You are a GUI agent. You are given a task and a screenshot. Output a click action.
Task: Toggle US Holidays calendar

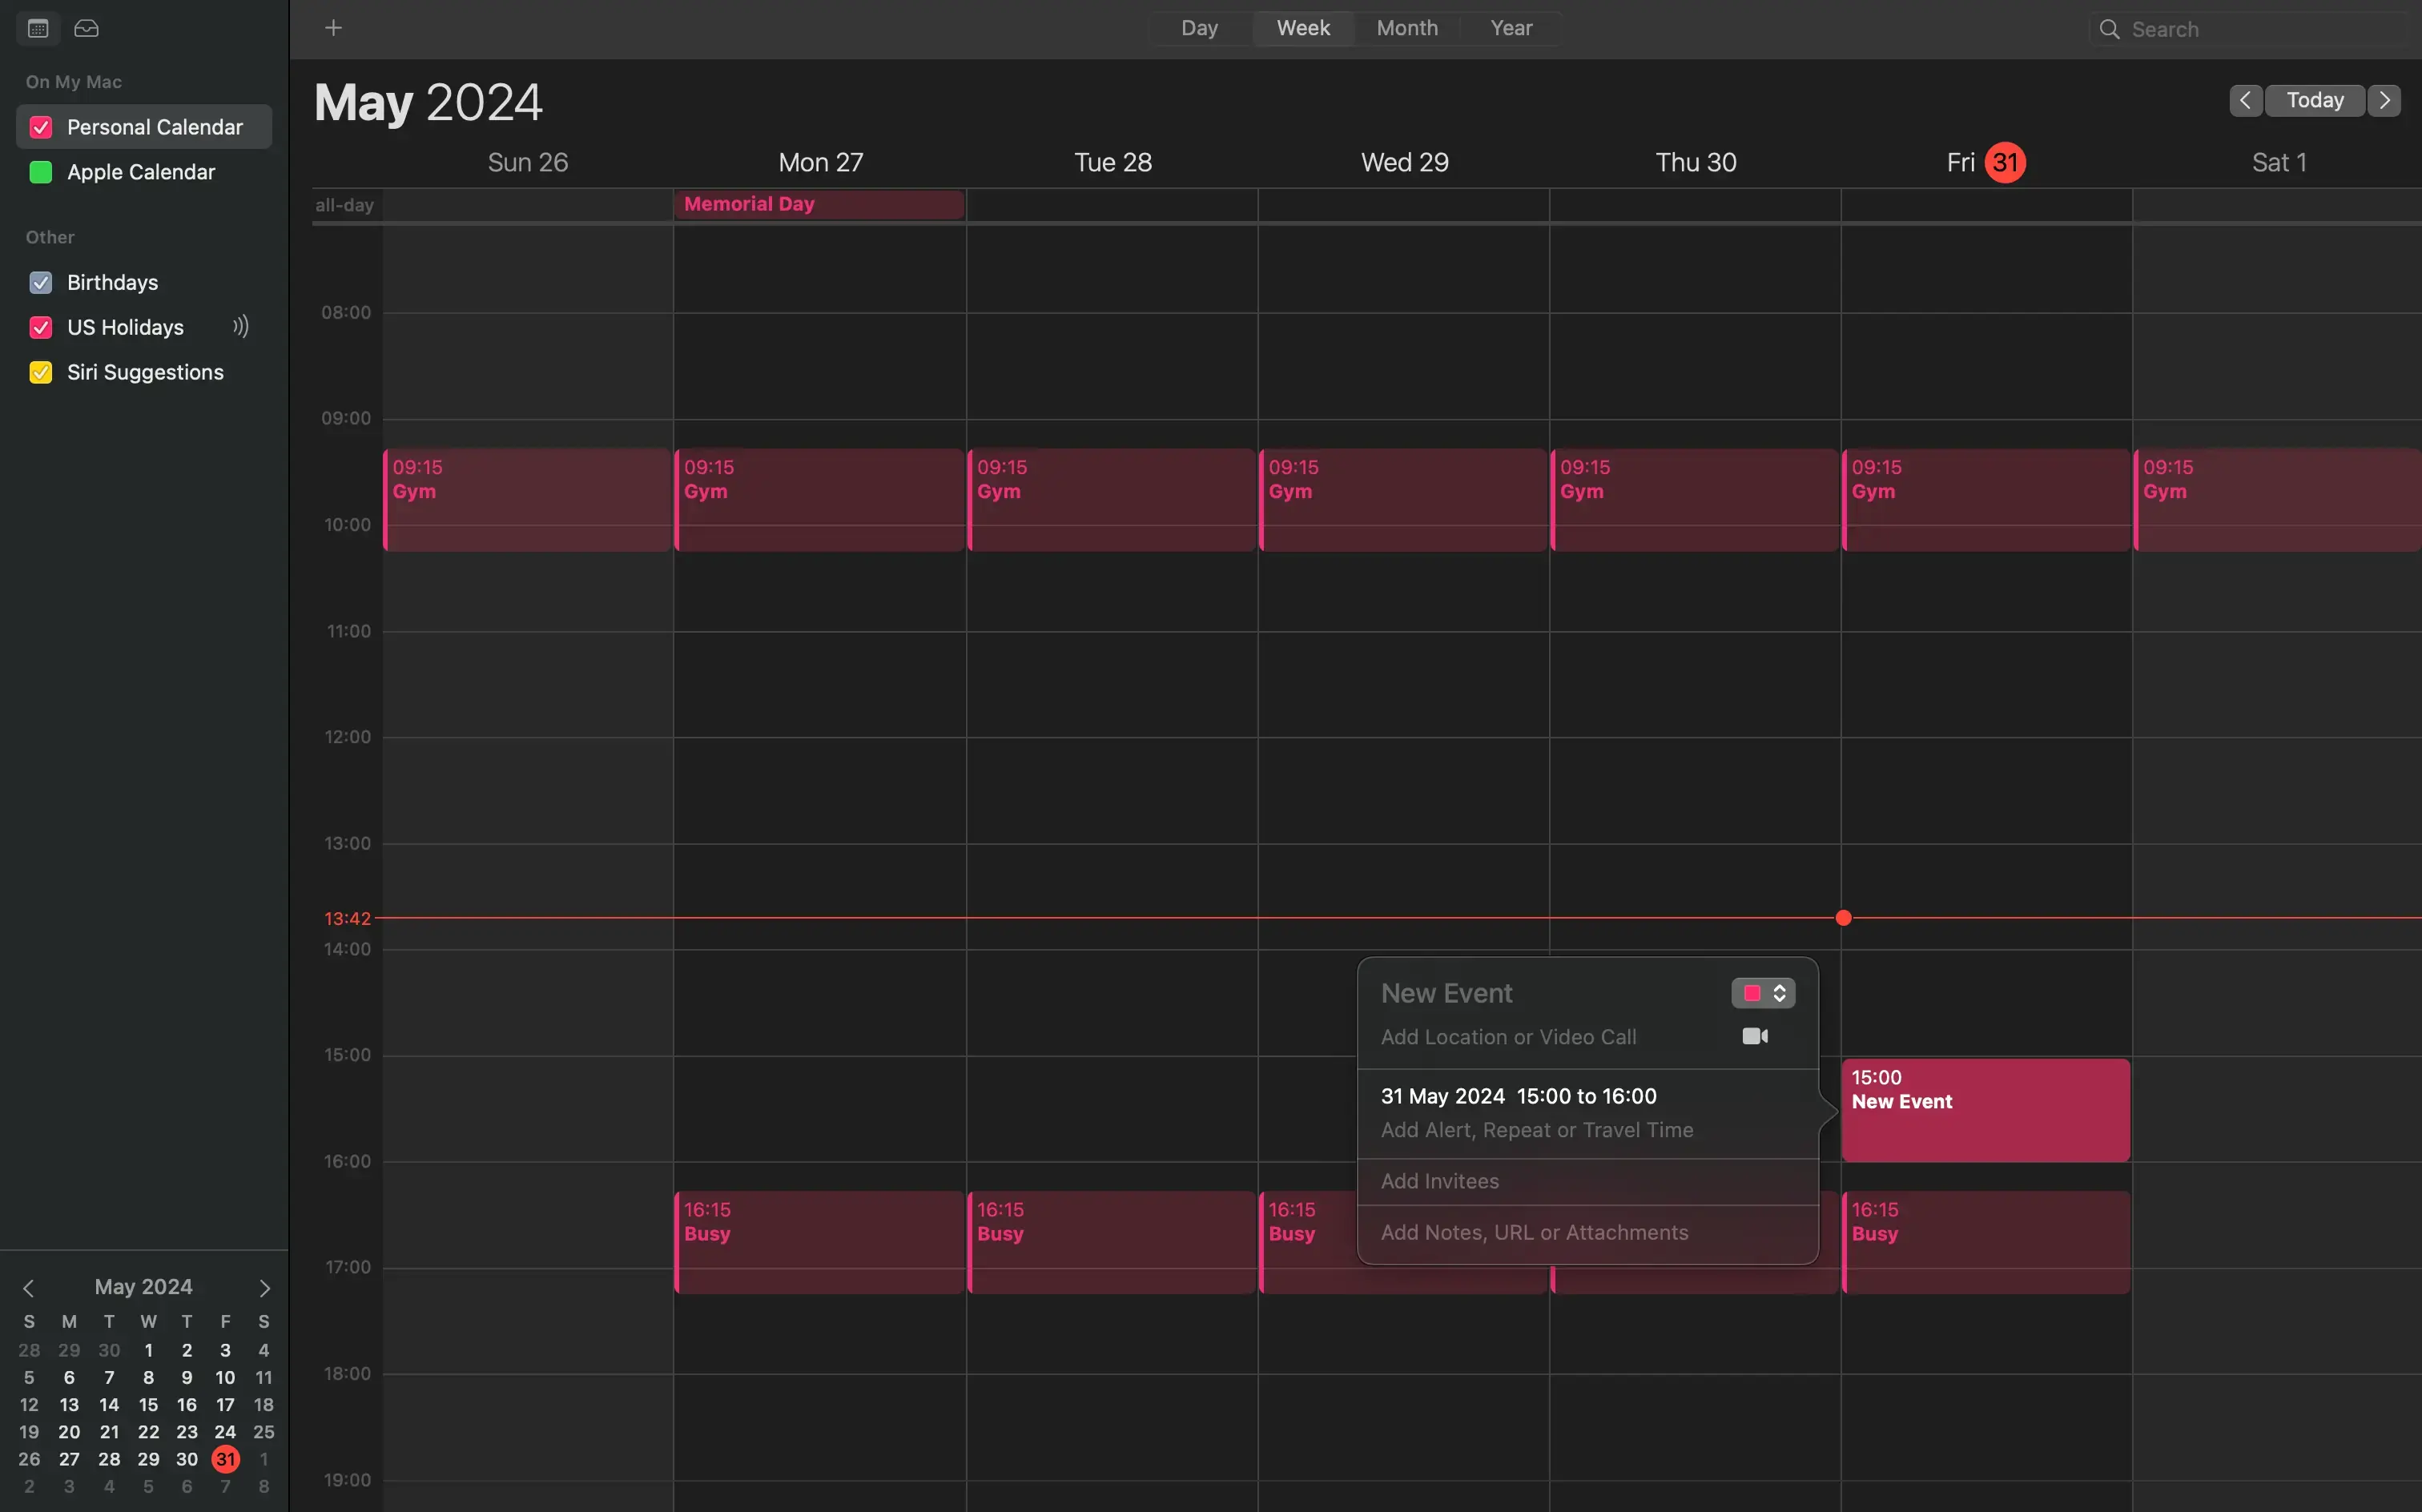(x=40, y=328)
